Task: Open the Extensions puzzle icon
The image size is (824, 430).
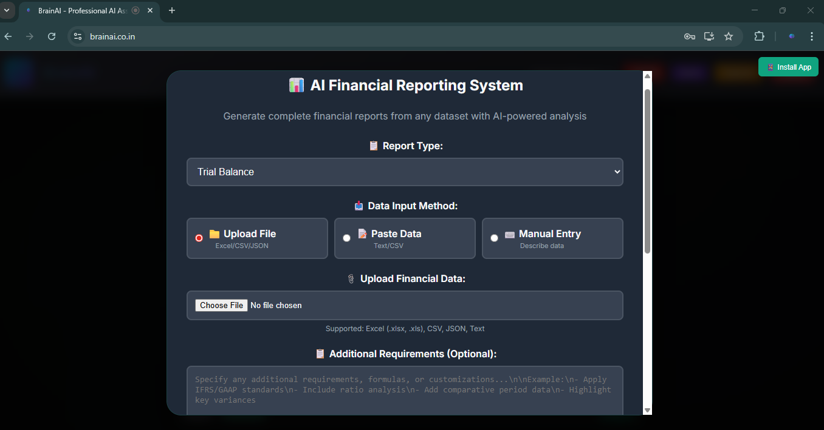Action: (759, 36)
